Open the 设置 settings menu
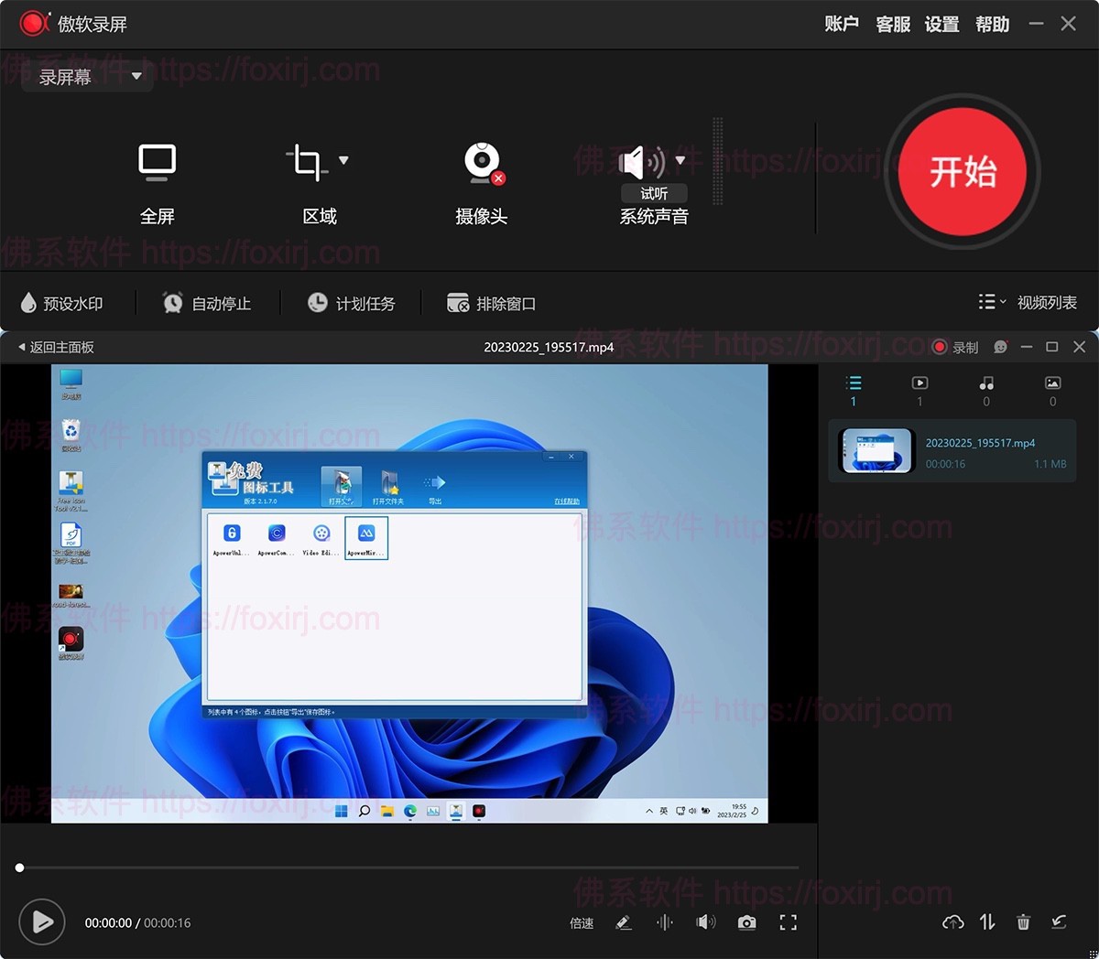This screenshot has height=959, width=1099. click(x=941, y=25)
